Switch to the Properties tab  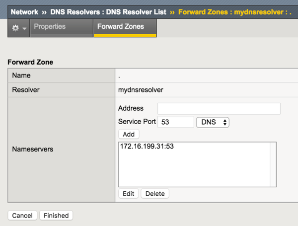[x=50, y=27]
